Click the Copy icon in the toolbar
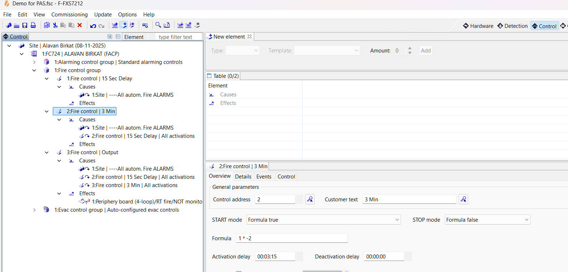The width and height of the screenshot is (568, 272). [47, 25]
